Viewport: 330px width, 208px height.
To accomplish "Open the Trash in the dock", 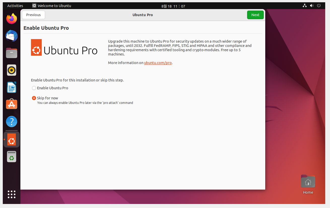I will tap(12, 157).
